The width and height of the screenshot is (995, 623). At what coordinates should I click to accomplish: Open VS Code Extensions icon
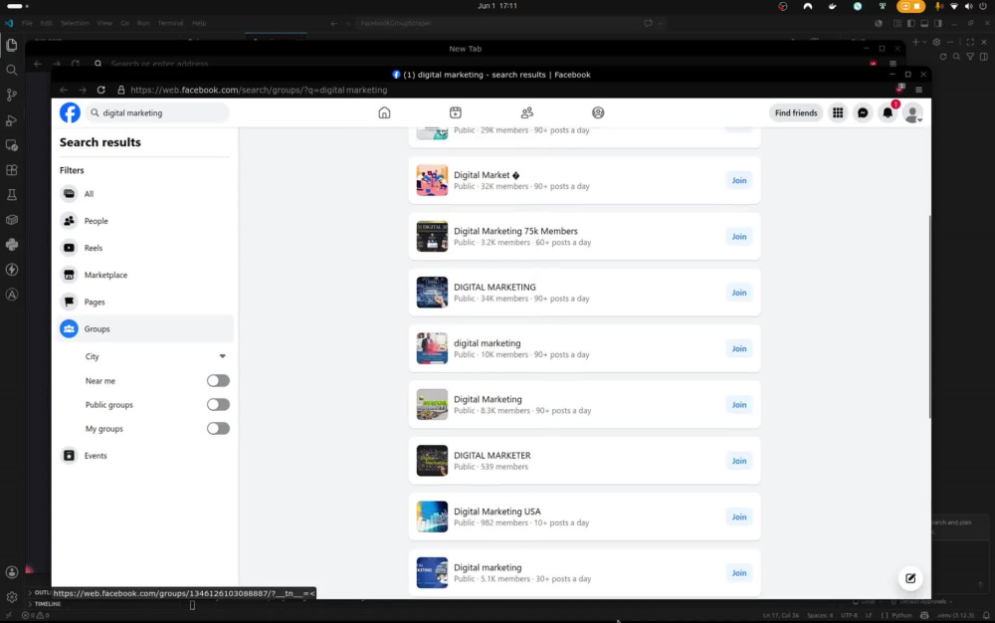click(x=11, y=170)
